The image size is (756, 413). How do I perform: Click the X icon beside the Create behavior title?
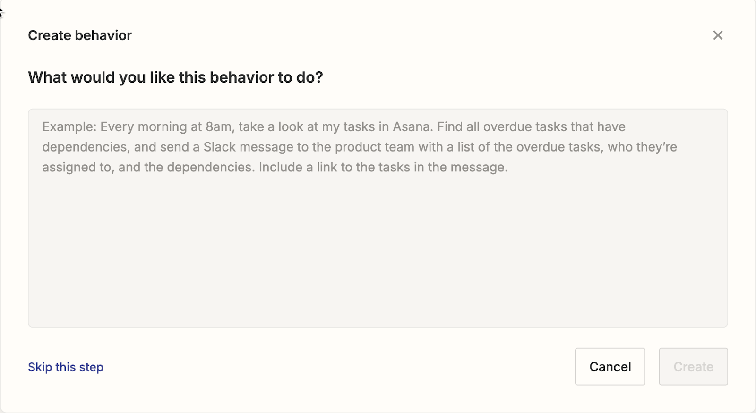pyautogui.click(x=718, y=35)
